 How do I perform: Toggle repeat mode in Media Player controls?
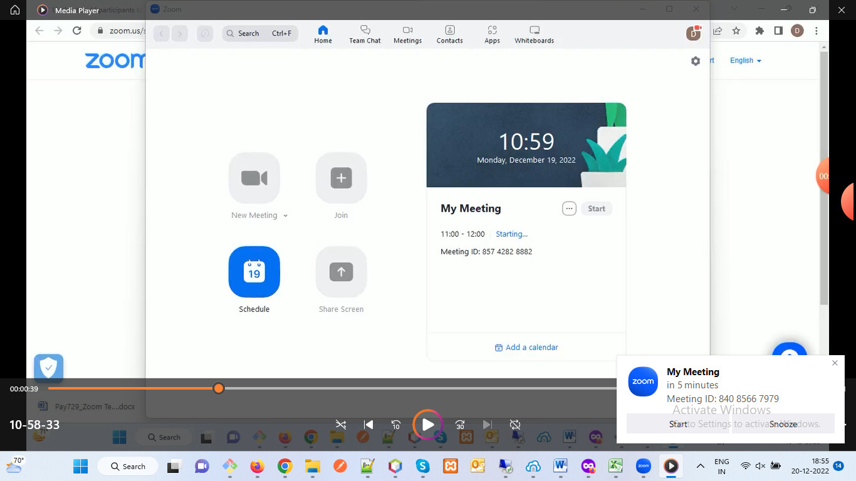[x=515, y=425]
